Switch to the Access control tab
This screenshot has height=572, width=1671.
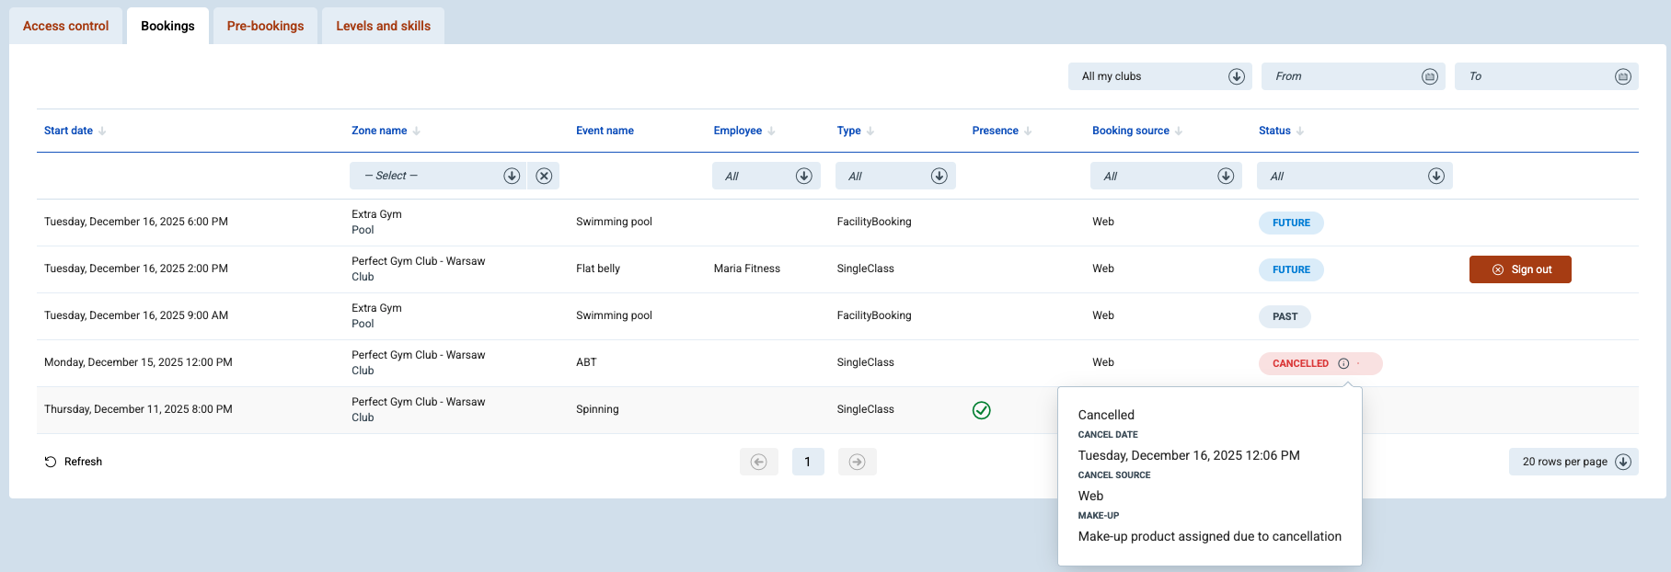point(66,26)
